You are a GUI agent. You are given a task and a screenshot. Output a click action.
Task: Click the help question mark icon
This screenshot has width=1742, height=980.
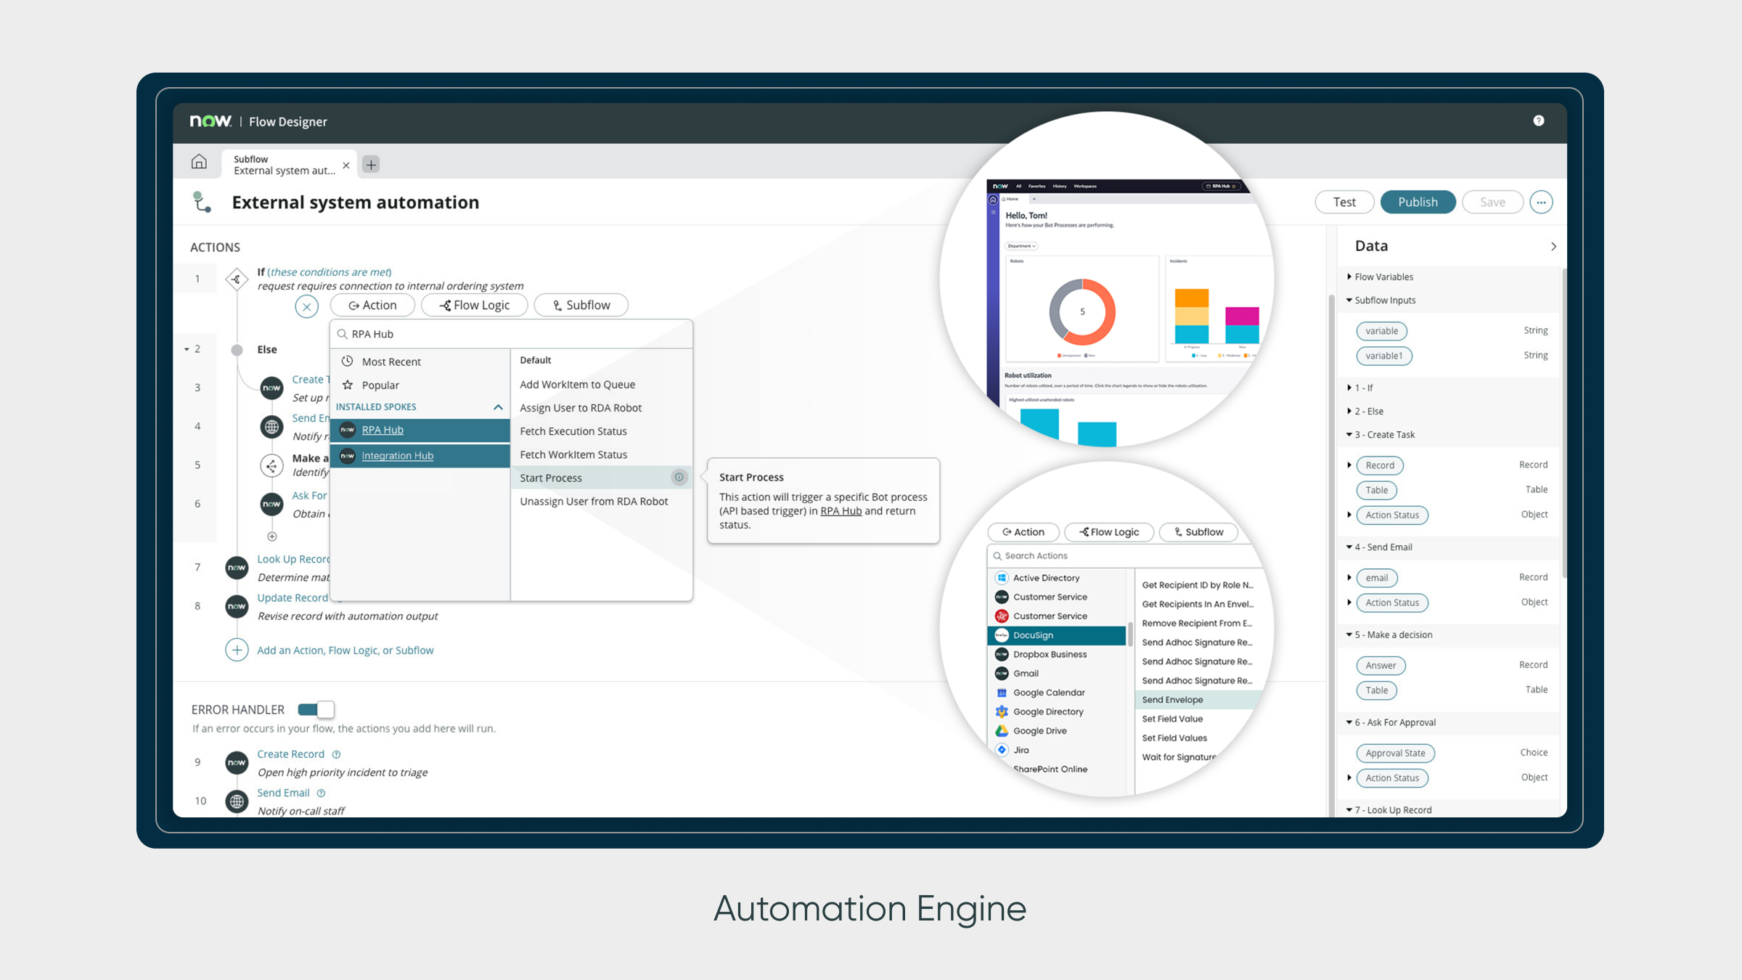[1539, 121]
